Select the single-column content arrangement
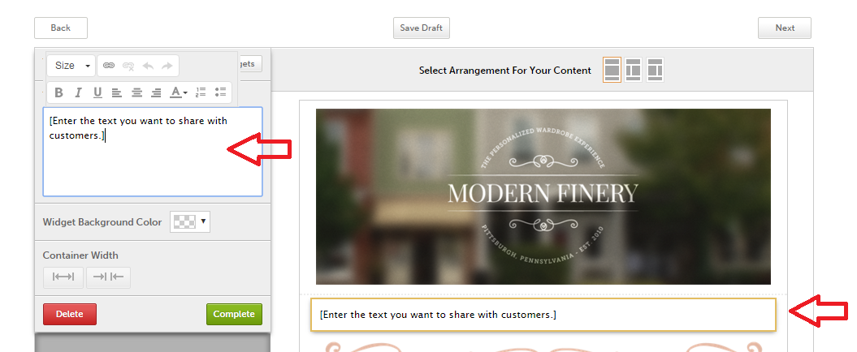This screenshot has width=857, height=352. [x=612, y=70]
